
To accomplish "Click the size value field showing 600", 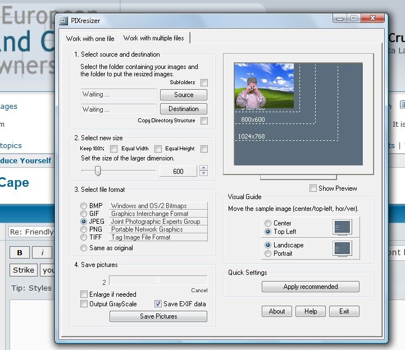I will 178,171.
